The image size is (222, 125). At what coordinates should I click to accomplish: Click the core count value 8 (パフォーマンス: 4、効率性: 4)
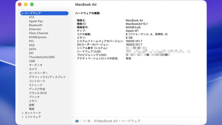(x=147, y=34)
